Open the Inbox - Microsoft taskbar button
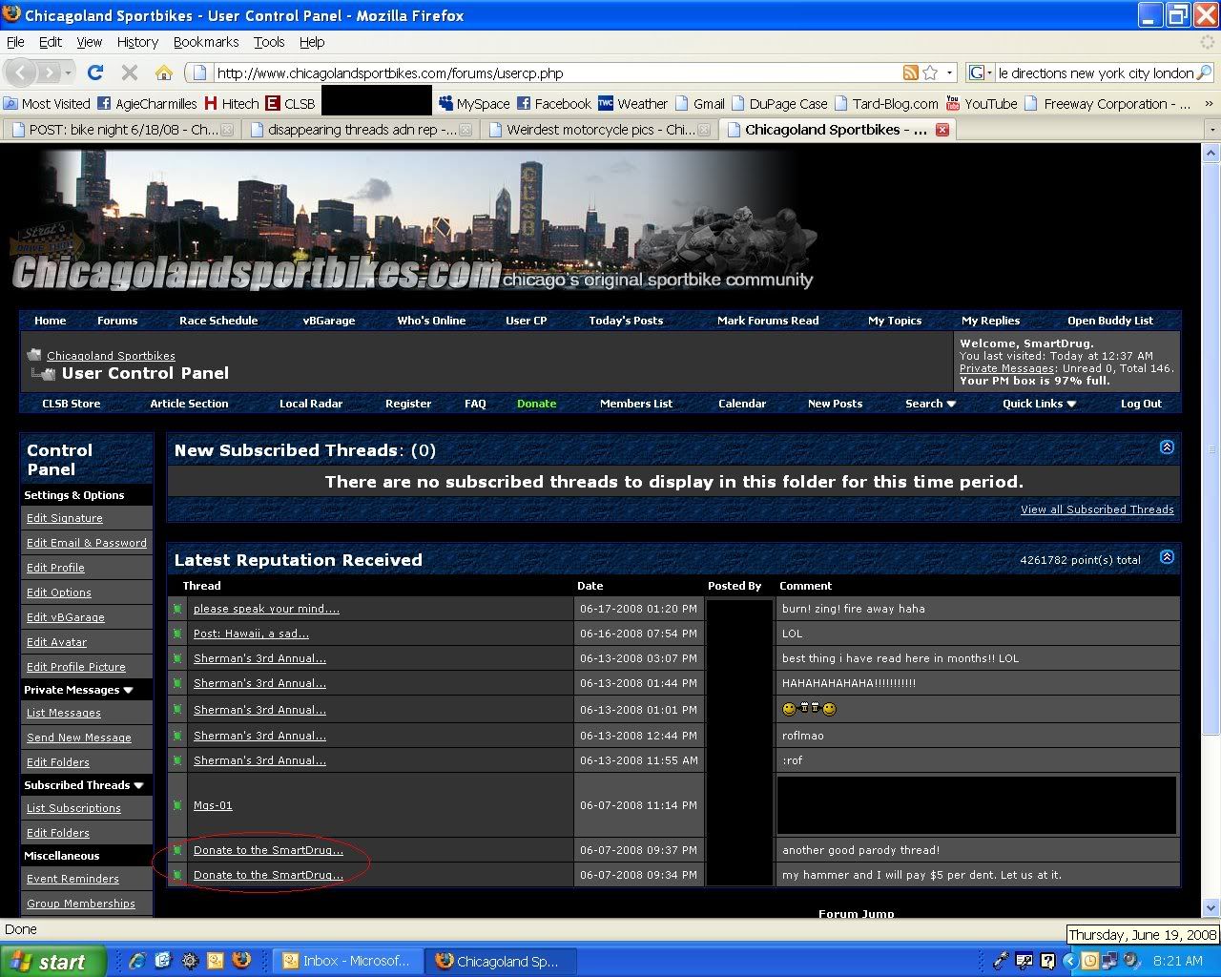The height and width of the screenshot is (977, 1221). click(x=346, y=962)
